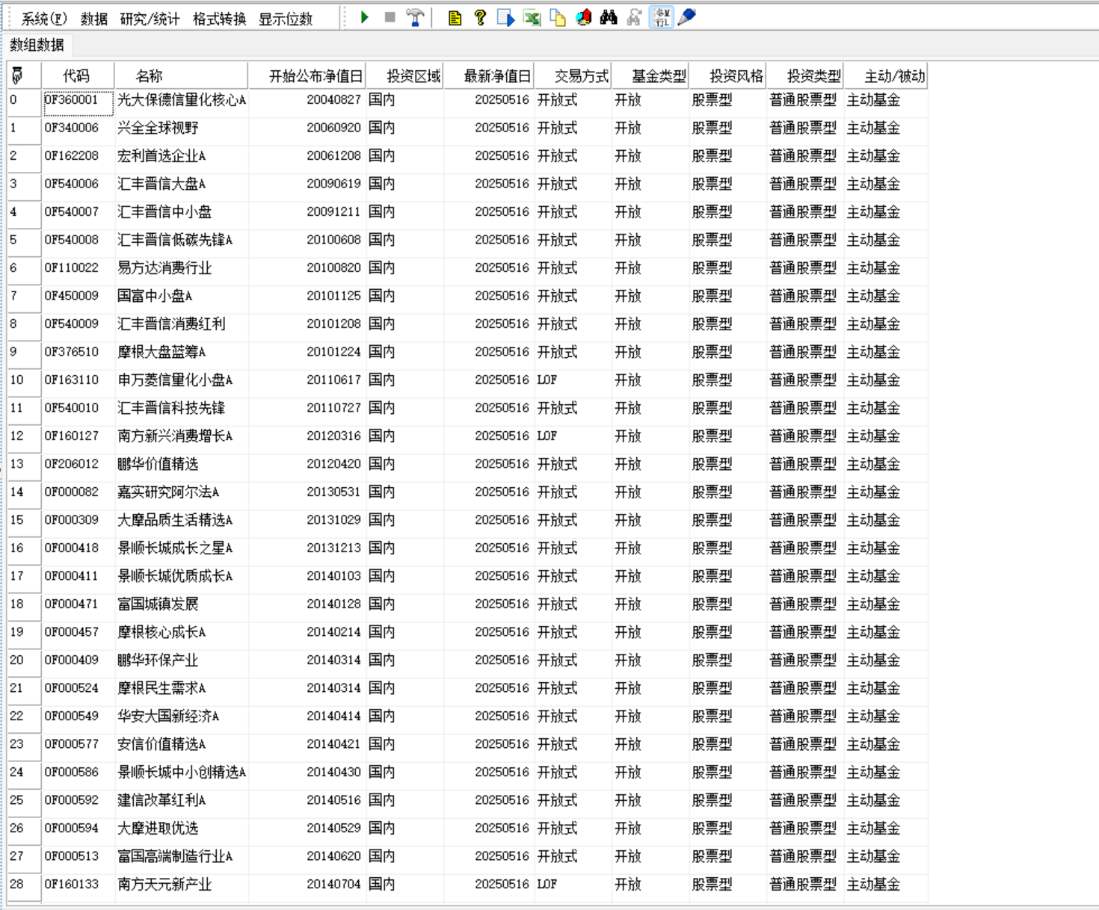The width and height of the screenshot is (1099, 910).
Task: Click the 开始公布净值日 column header
Action: click(315, 75)
